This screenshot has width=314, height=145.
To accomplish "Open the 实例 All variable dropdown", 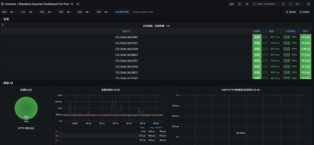I will point(107,12).
